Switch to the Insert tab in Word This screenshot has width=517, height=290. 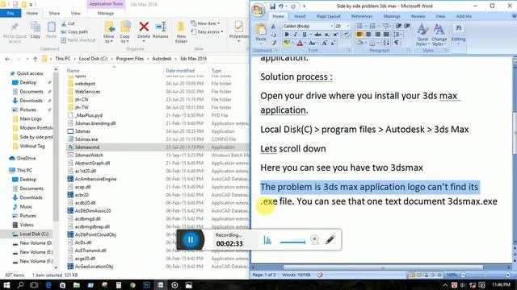click(x=300, y=16)
